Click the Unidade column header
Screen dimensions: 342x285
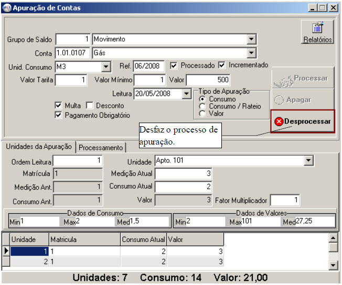[x=29, y=239]
